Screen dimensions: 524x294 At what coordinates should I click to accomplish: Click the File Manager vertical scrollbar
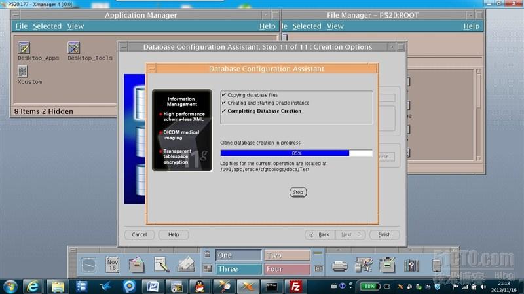click(x=479, y=115)
